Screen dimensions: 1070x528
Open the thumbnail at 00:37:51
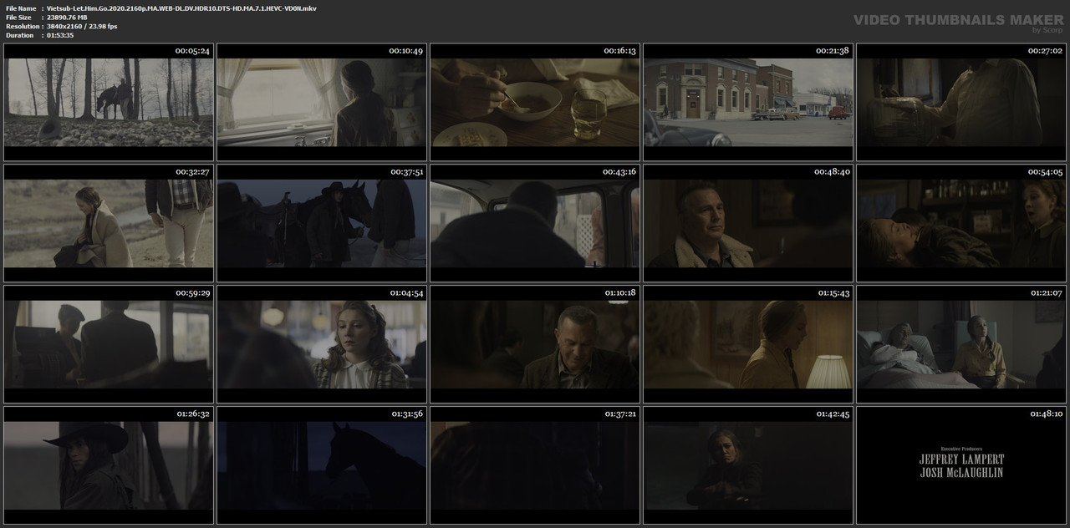coord(322,223)
